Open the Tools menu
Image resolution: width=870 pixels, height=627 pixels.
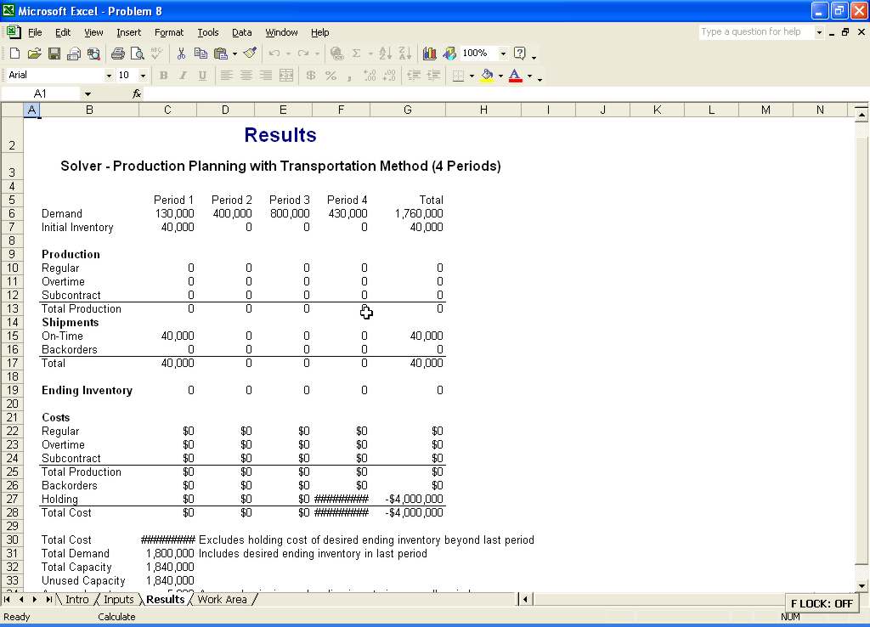click(208, 33)
